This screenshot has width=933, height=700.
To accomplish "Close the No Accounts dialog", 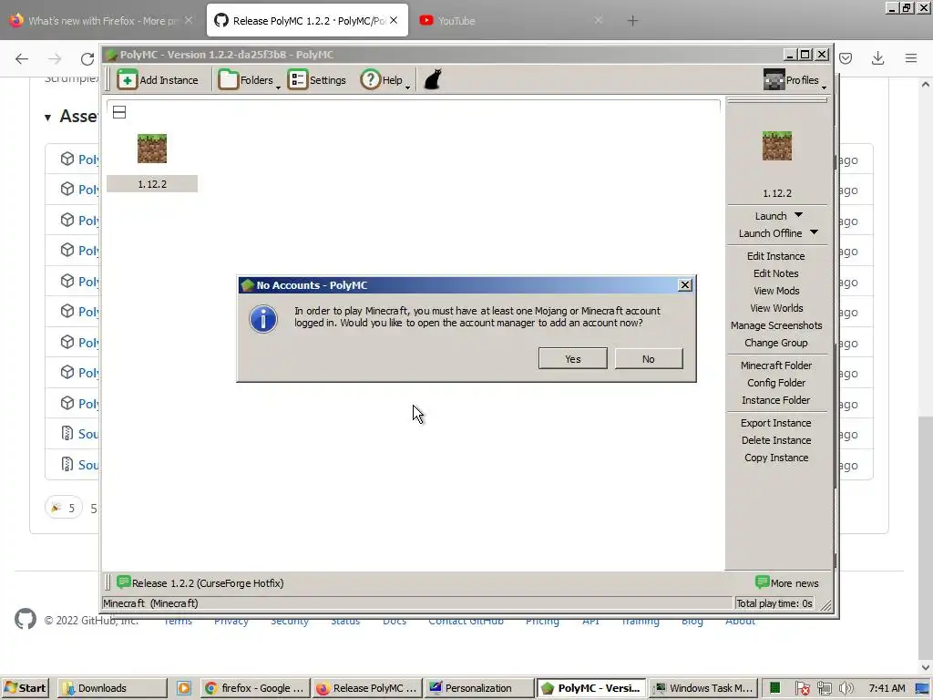I will coord(685,285).
